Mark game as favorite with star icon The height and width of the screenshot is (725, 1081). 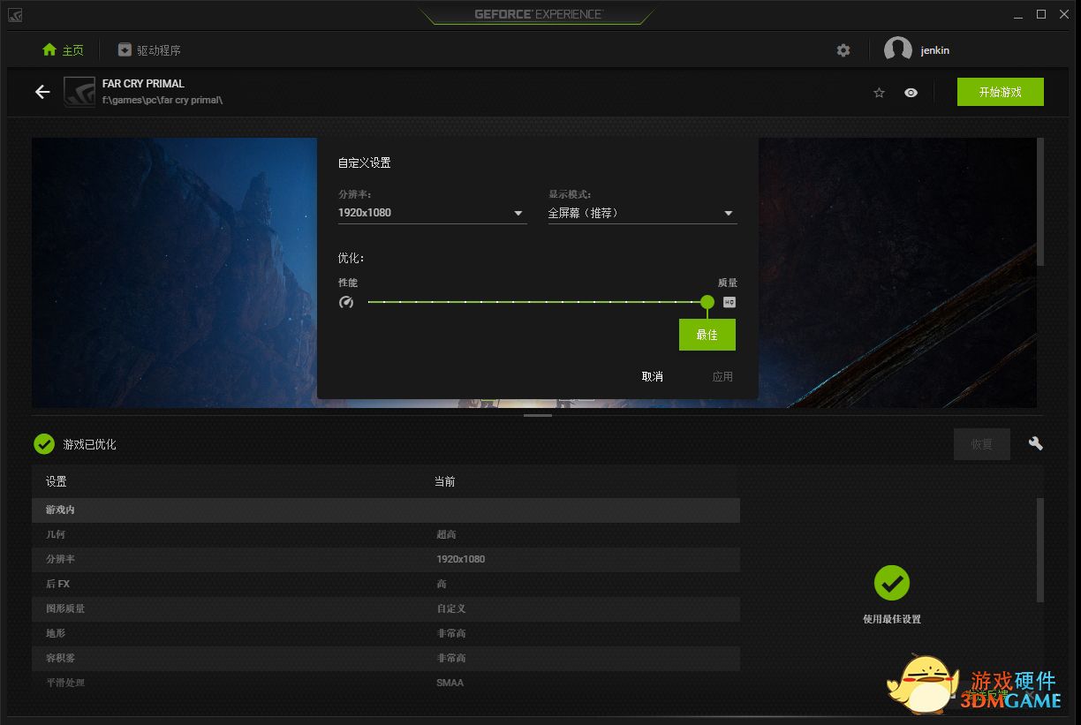coord(879,93)
